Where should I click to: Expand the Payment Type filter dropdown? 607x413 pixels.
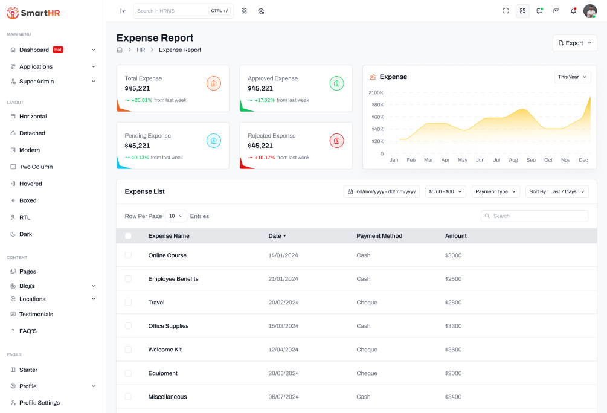click(495, 191)
